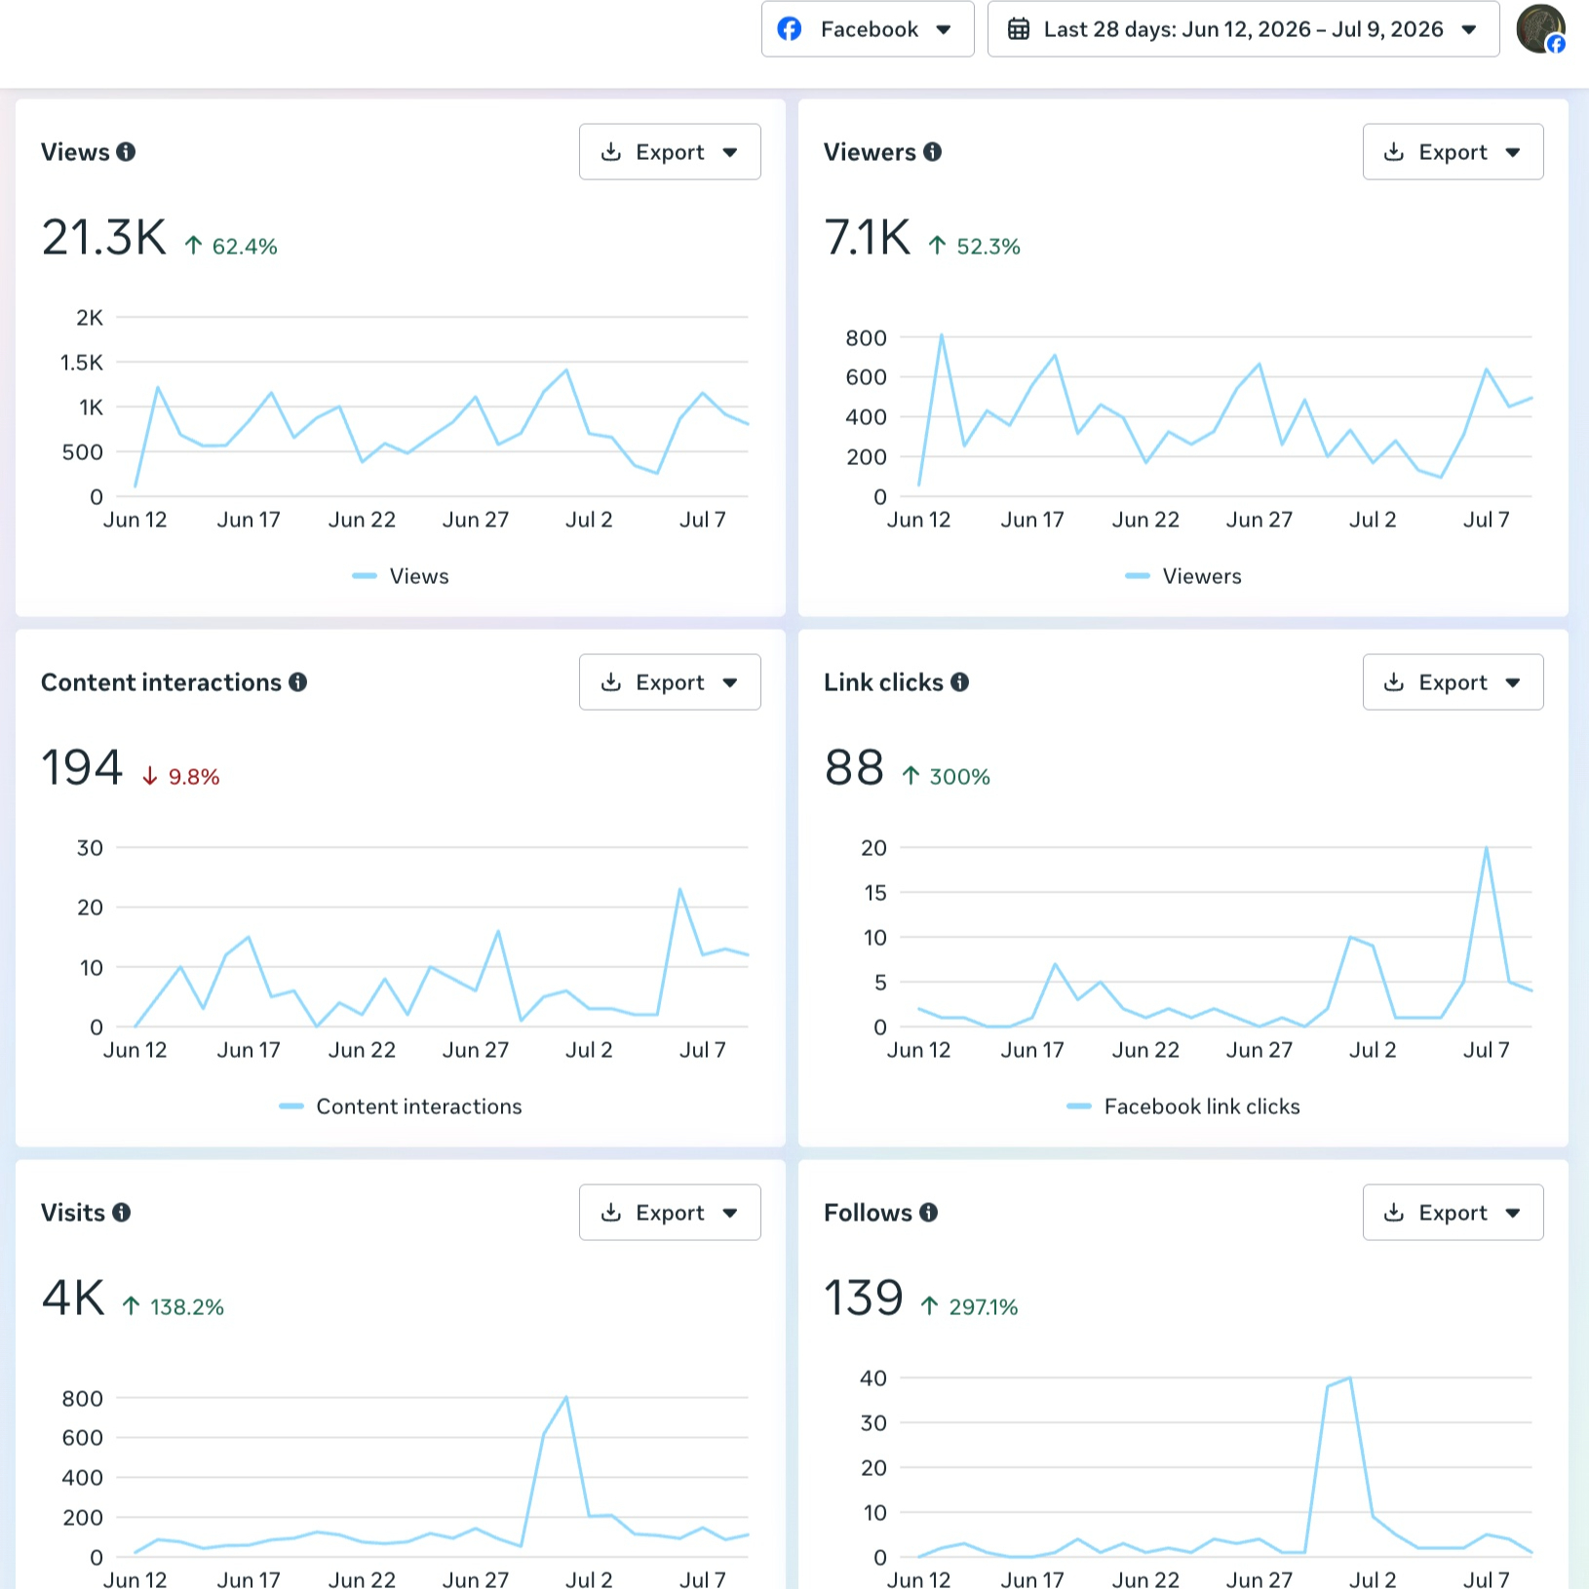Toggle the Facebook link clicks legend item
Image resolution: width=1589 pixels, height=1589 pixels.
pos(1183,1106)
